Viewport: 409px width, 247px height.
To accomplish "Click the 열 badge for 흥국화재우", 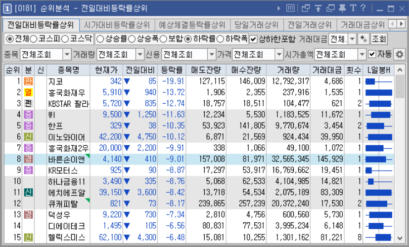I will pos(28,92).
